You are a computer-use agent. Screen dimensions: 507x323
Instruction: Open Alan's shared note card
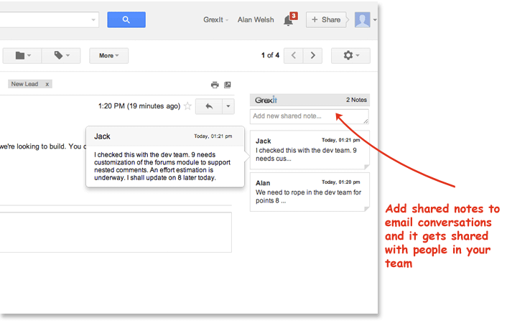point(309,192)
